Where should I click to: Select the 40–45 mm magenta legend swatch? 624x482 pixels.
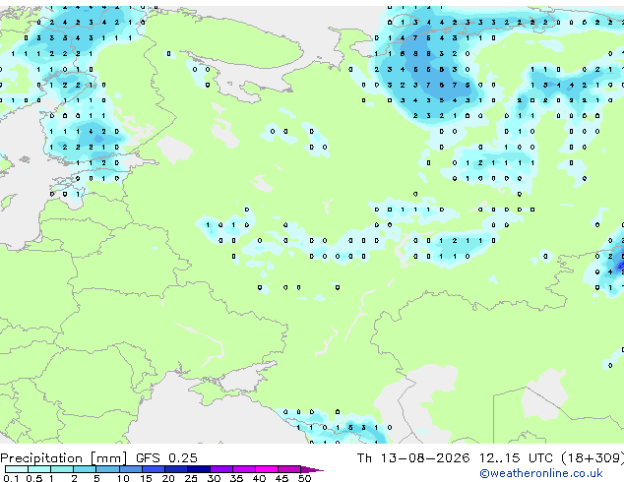coord(267,469)
